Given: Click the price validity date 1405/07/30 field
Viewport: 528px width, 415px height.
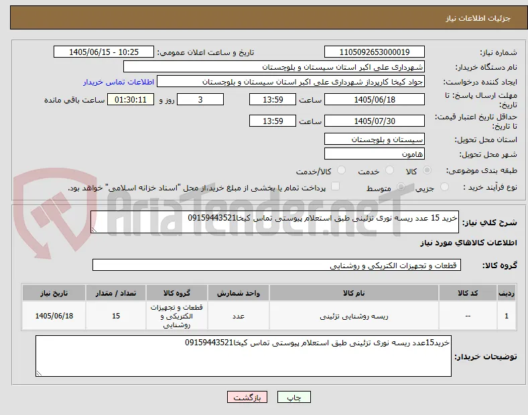Looking at the screenshot, I should (374, 121).
